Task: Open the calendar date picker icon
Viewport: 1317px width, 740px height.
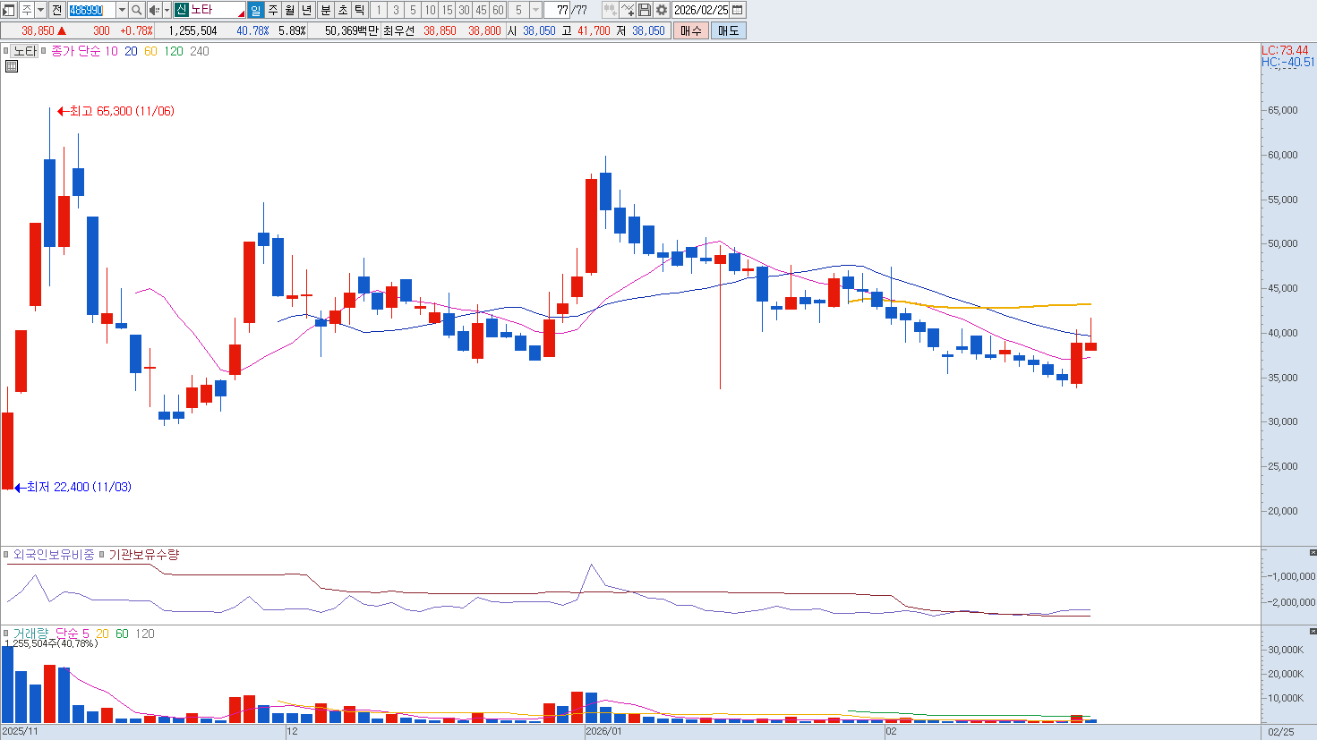Action: [738, 10]
